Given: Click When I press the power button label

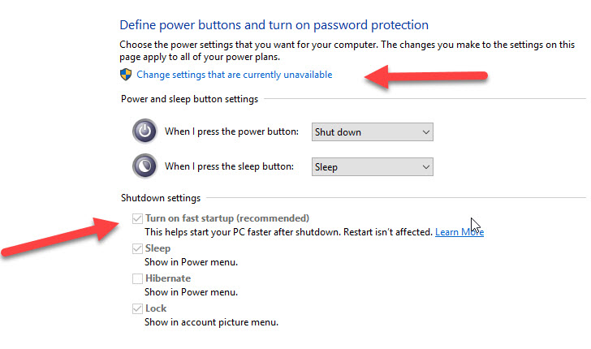Looking at the screenshot, I should (x=231, y=131).
